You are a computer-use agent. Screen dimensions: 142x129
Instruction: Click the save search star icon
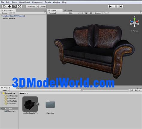pyautogui.click(x=139, y=90)
